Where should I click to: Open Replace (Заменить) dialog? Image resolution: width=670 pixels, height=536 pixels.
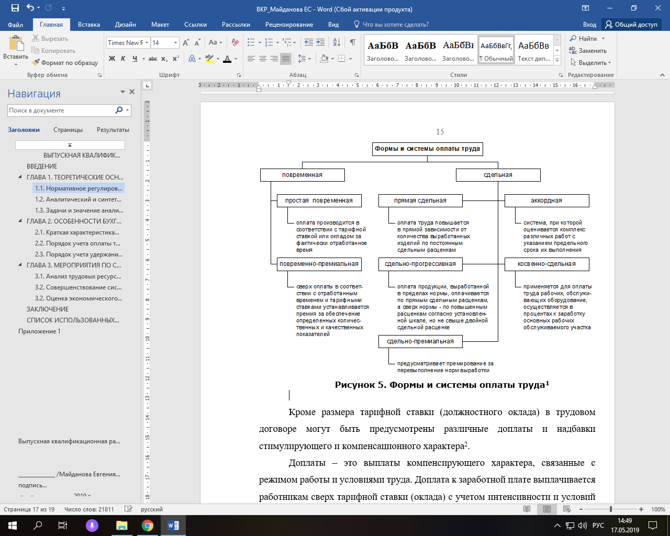point(588,51)
